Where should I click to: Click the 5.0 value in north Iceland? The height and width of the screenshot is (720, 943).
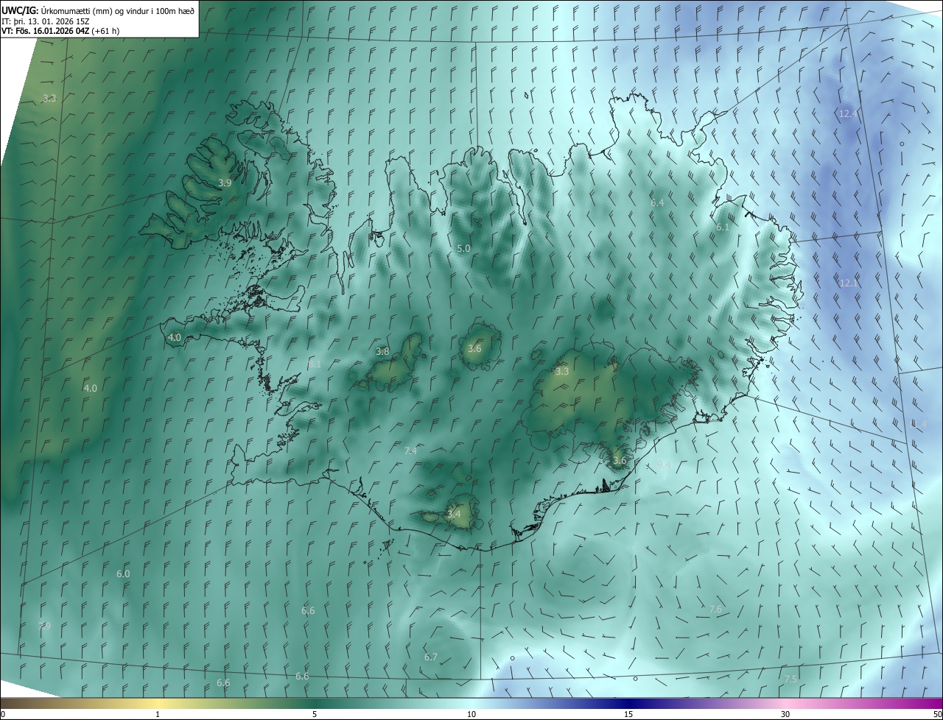pyautogui.click(x=463, y=249)
